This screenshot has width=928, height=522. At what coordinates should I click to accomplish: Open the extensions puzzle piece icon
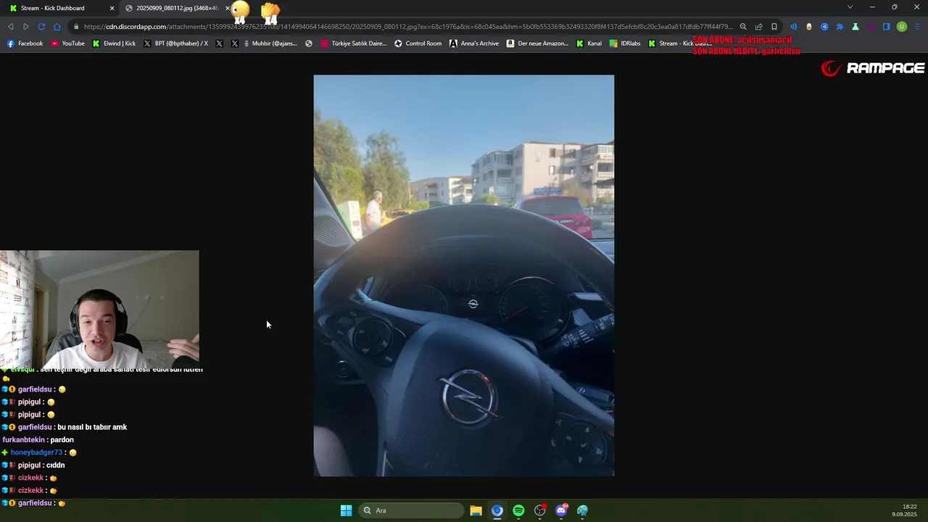(x=840, y=27)
